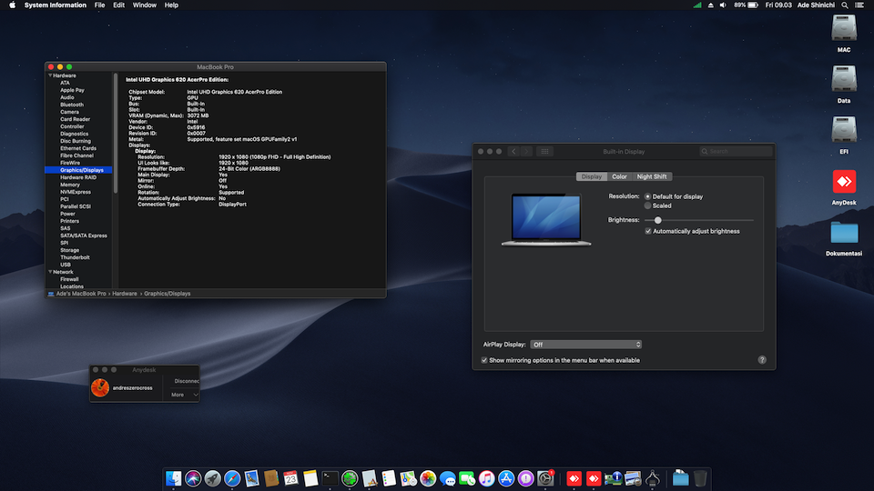Image resolution: width=874 pixels, height=491 pixels.
Task: Open FaceTime app in the Dock
Action: 467,478
